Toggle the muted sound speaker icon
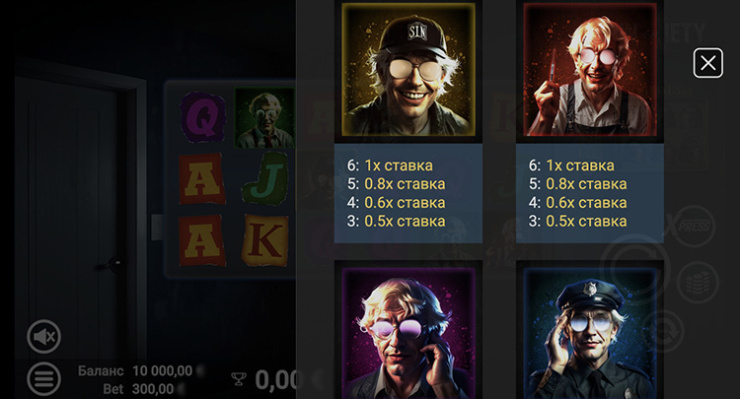 pyautogui.click(x=43, y=337)
